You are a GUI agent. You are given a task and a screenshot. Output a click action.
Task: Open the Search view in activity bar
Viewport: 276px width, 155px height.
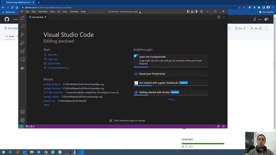(22, 26)
